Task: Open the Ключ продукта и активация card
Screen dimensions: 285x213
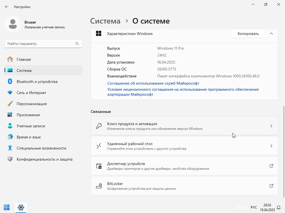Action: pyautogui.click(x=185, y=126)
